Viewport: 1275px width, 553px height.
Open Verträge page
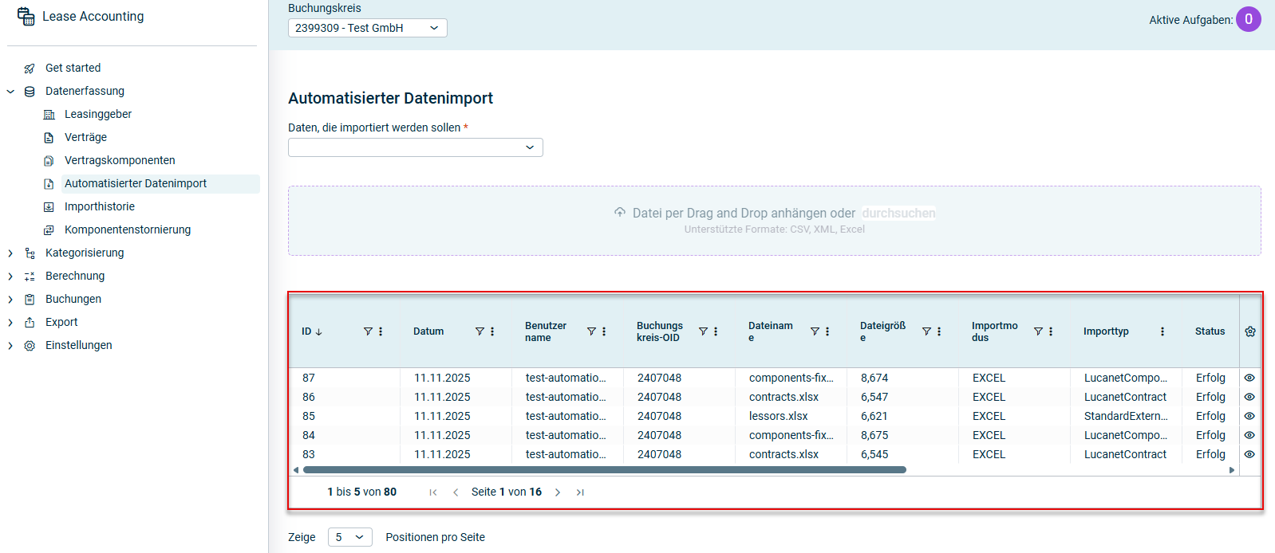(x=85, y=137)
